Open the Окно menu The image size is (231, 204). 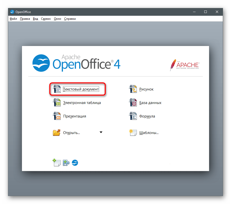click(x=57, y=19)
